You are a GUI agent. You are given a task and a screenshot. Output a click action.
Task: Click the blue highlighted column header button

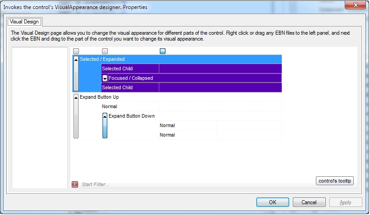click(x=162, y=51)
